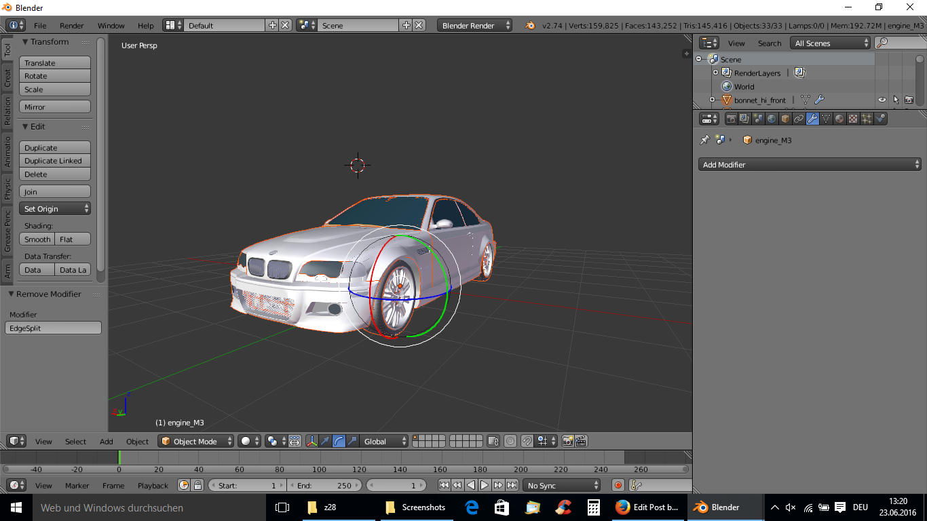Open the Texture properties tab (checker icon)
Image resolution: width=927 pixels, height=521 pixels.
[x=853, y=119]
